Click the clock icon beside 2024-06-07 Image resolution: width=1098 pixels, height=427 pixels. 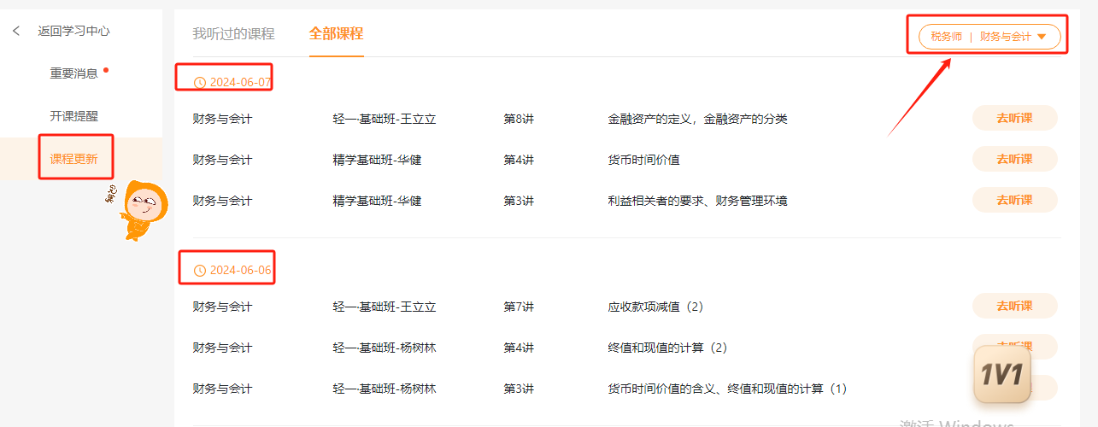pyautogui.click(x=200, y=83)
